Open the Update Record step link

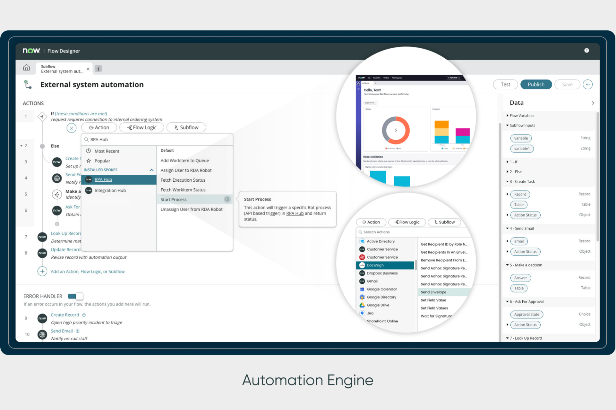click(65, 250)
